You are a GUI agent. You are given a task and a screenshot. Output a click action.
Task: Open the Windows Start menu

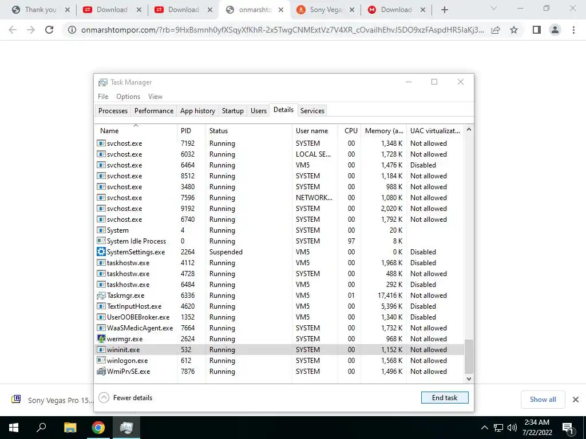(14, 428)
